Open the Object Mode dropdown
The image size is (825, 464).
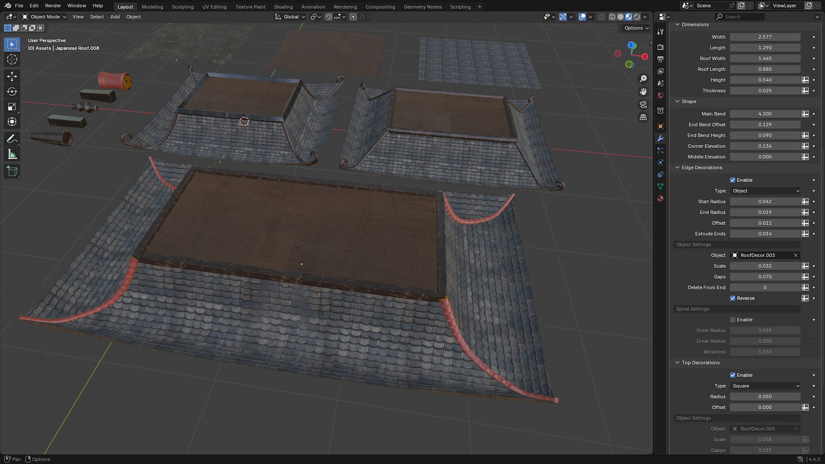[x=44, y=17]
